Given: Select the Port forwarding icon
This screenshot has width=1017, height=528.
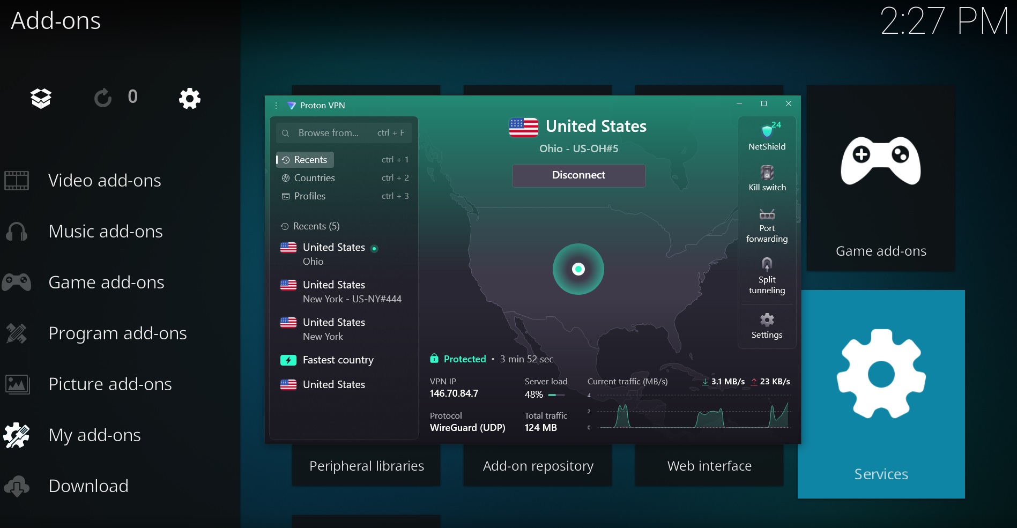Looking at the screenshot, I should (x=767, y=216).
